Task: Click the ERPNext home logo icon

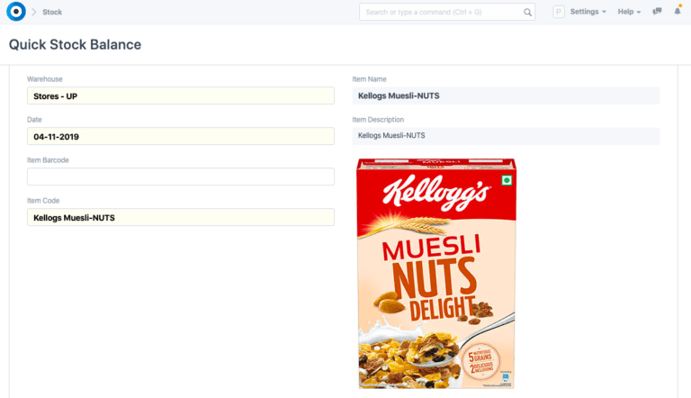Action: point(15,12)
